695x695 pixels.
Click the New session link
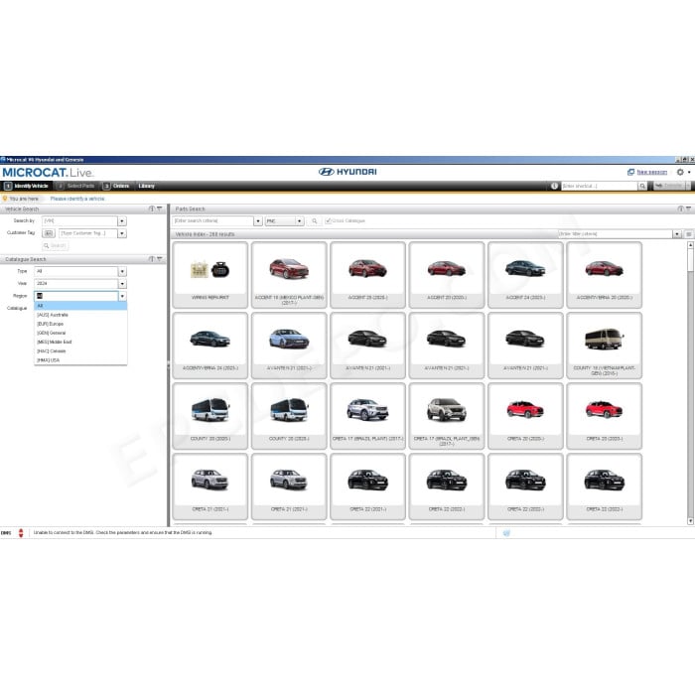click(652, 172)
